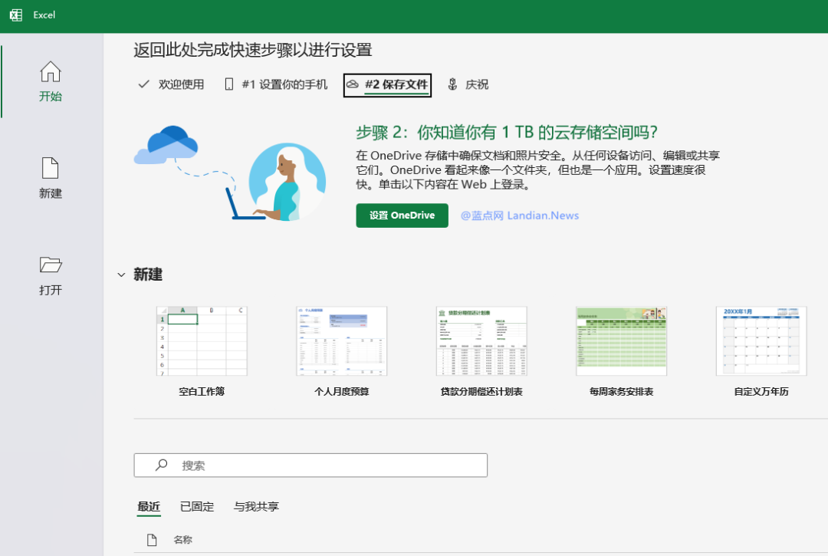
Task: Open the 开始 home section
Action: pos(51,81)
